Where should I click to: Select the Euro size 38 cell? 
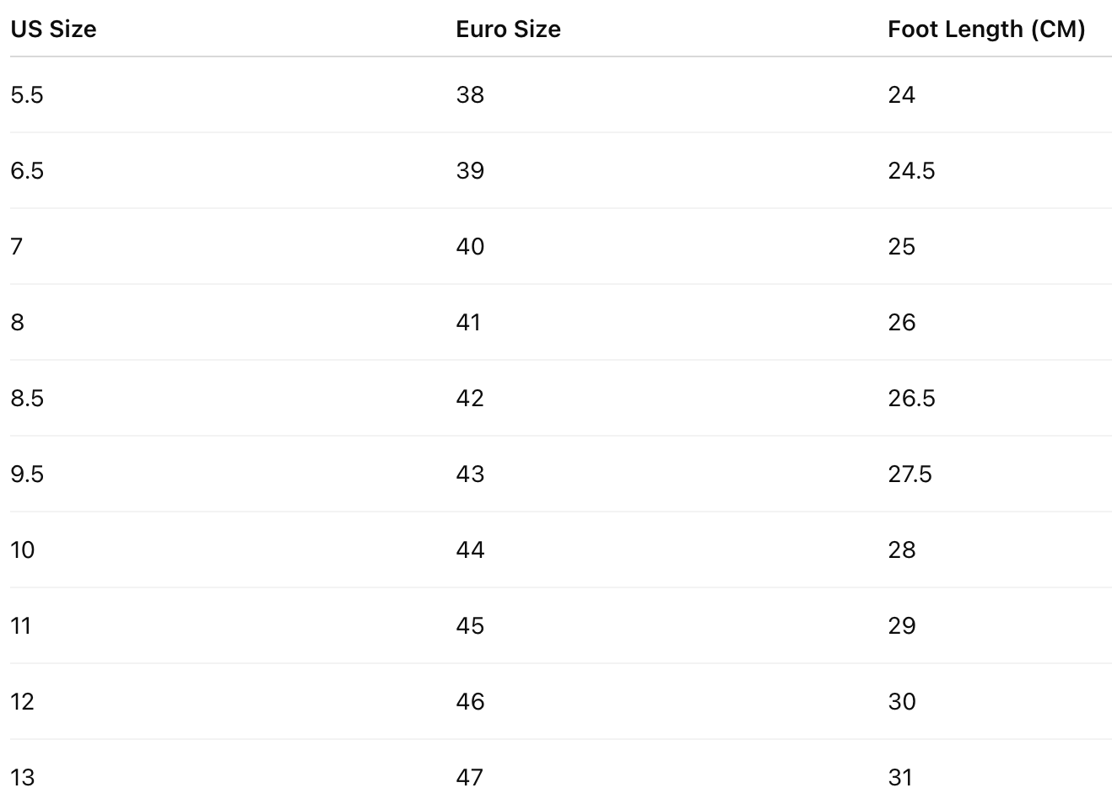[470, 94]
